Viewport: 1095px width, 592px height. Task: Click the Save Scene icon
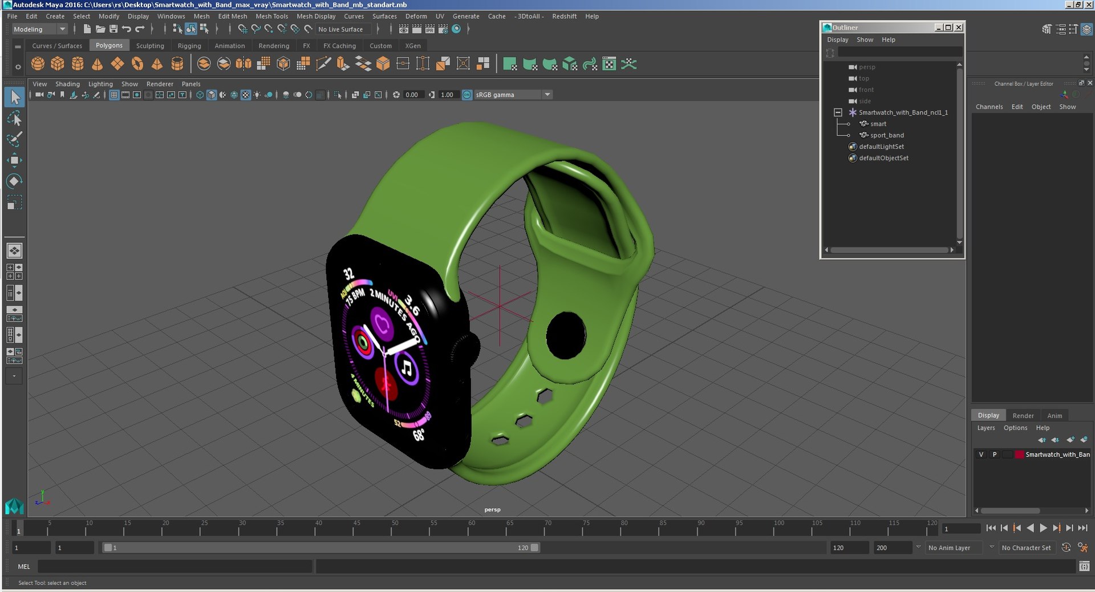click(x=113, y=29)
